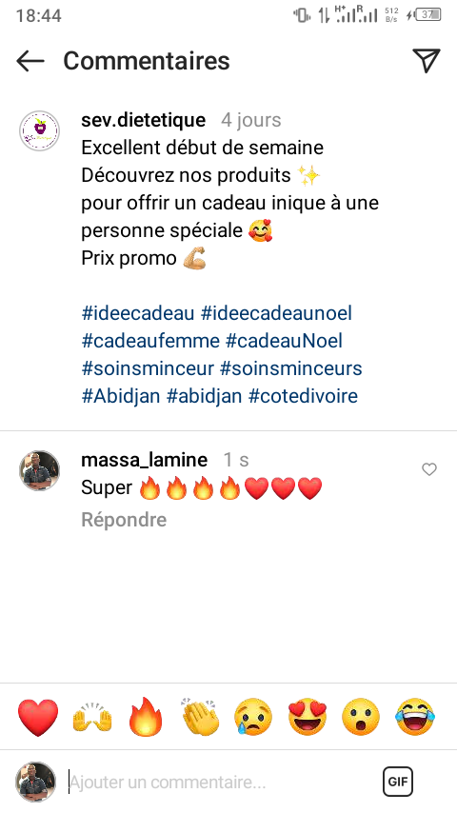Insert the crying sad face emoji

(x=253, y=717)
